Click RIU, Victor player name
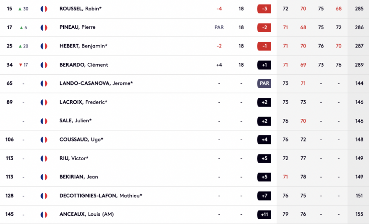 pos(74,158)
